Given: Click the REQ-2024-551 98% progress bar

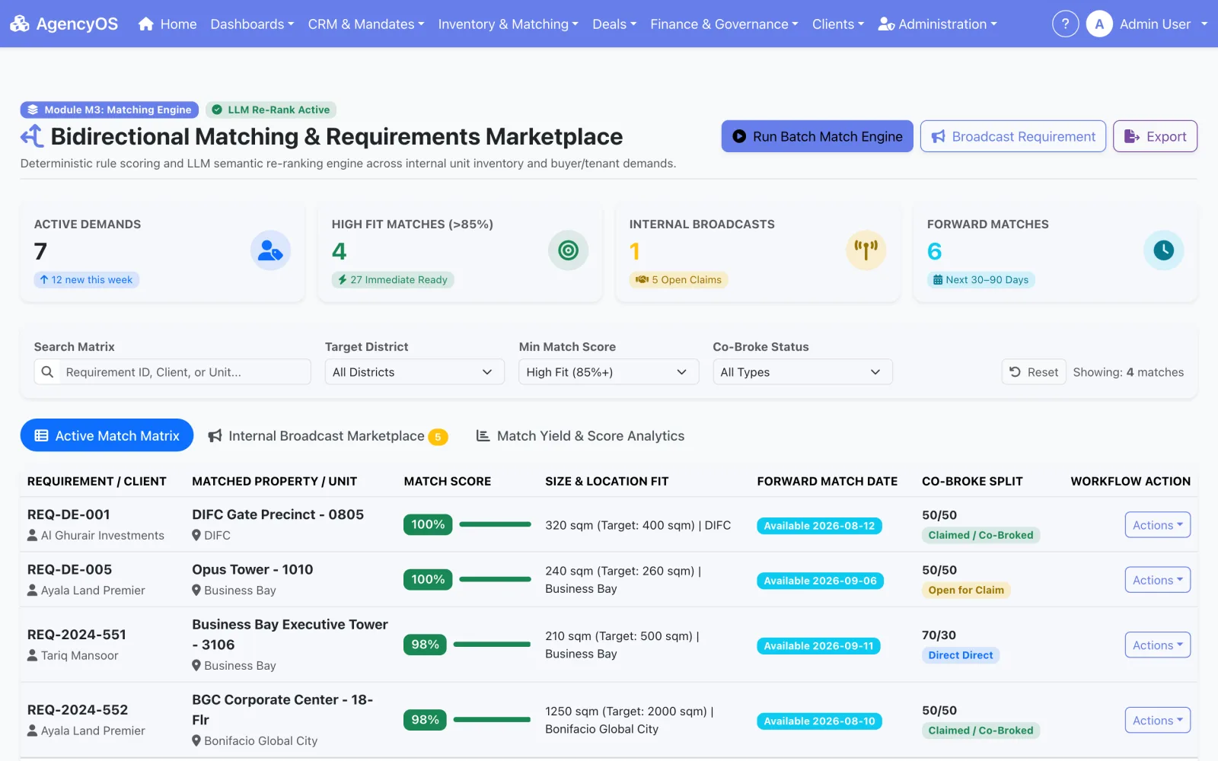Looking at the screenshot, I should 492,645.
